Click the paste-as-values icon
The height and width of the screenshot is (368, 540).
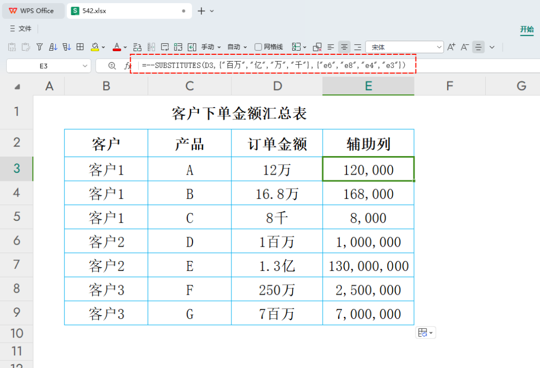[x=12, y=47]
